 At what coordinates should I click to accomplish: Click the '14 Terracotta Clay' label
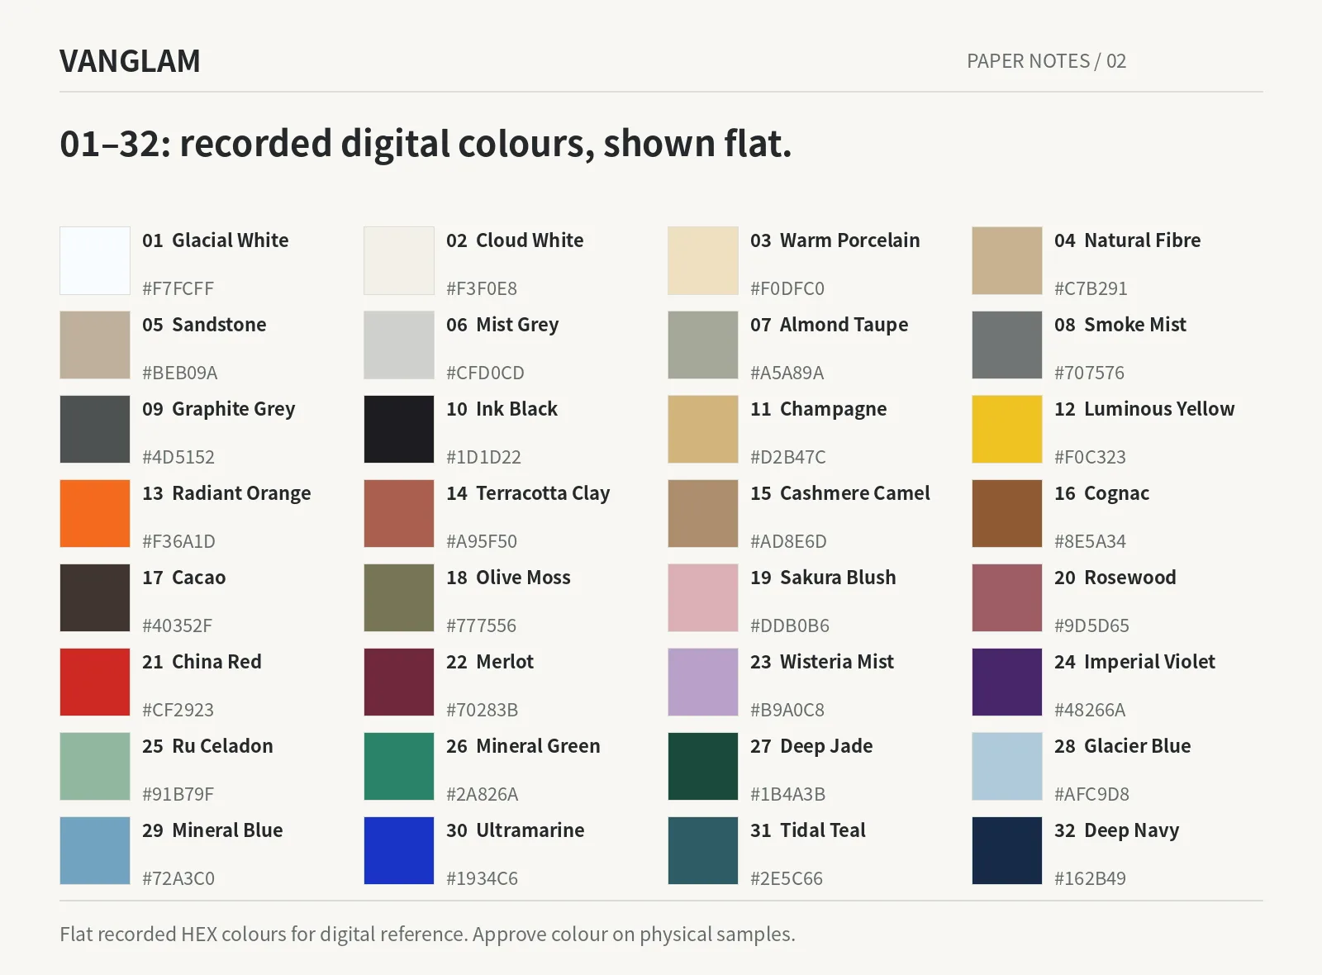(528, 493)
